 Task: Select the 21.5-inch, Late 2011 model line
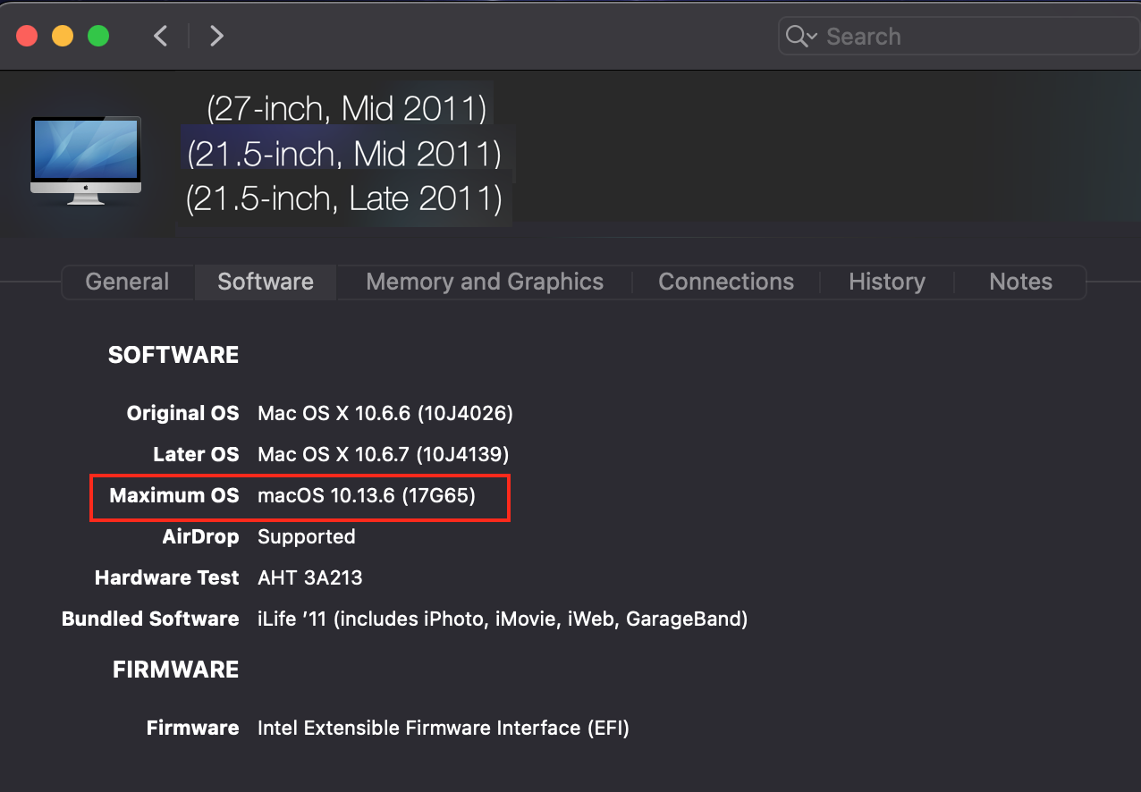pos(344,198)
